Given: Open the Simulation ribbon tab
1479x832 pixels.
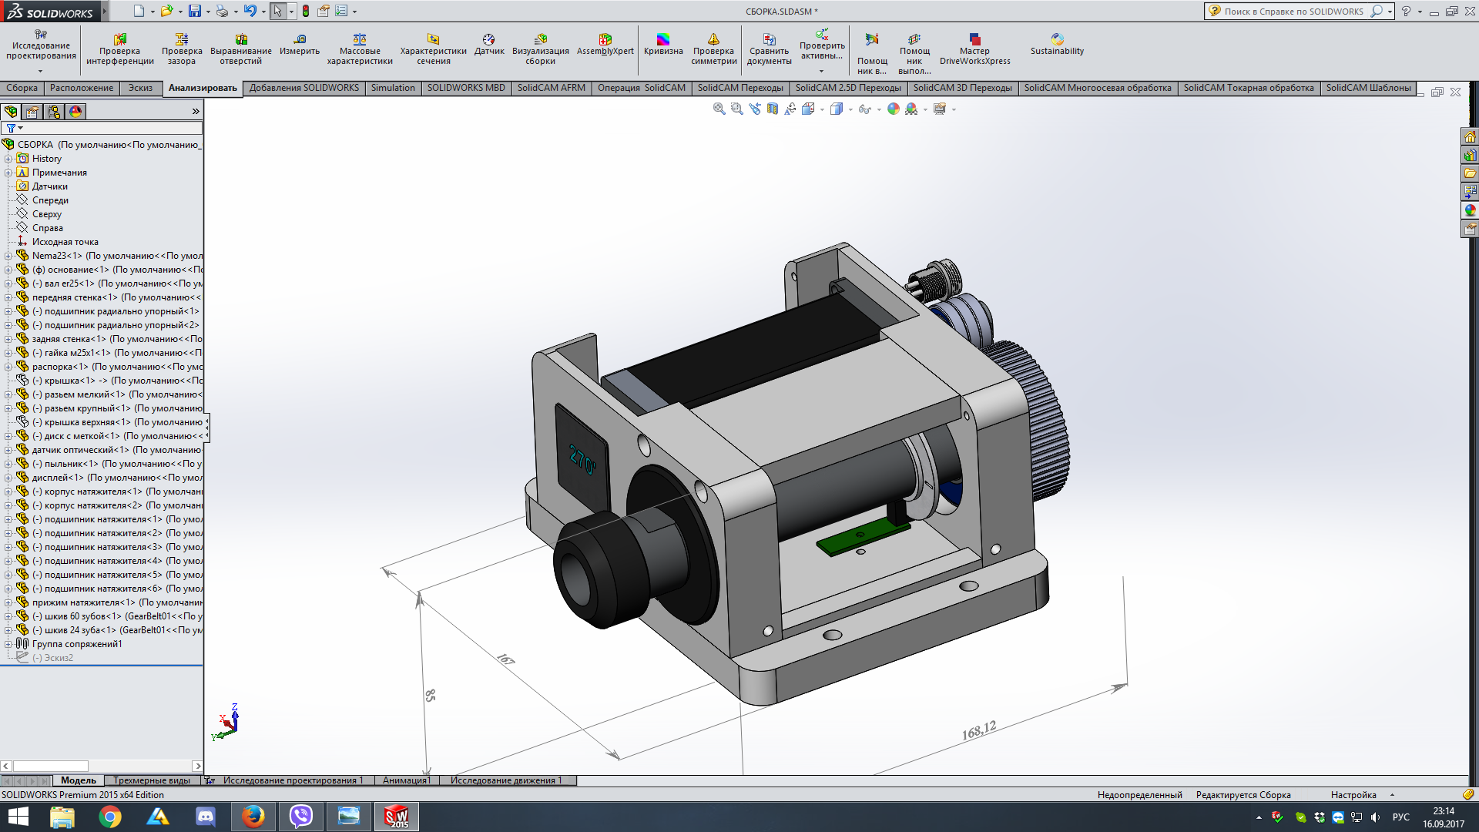Looking at the screenshot, I should (x=393, y=88).
